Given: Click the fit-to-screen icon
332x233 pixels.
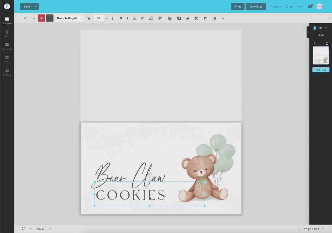Looking at the screenshot, I should coord(24,229).
